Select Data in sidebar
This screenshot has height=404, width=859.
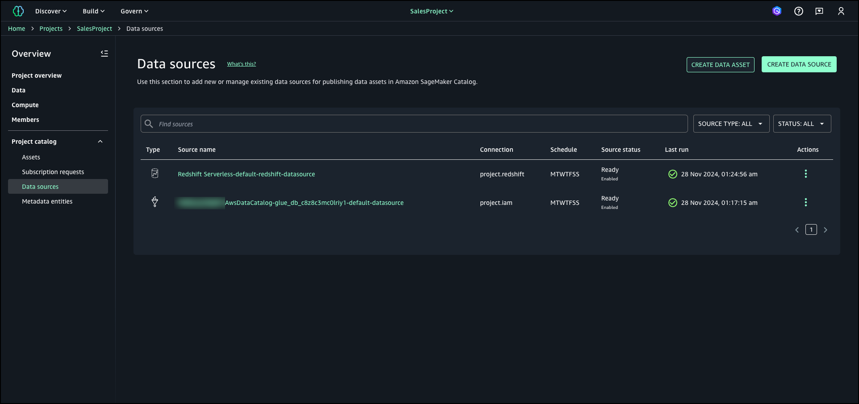pyautogui.click(x=19, y=90)
